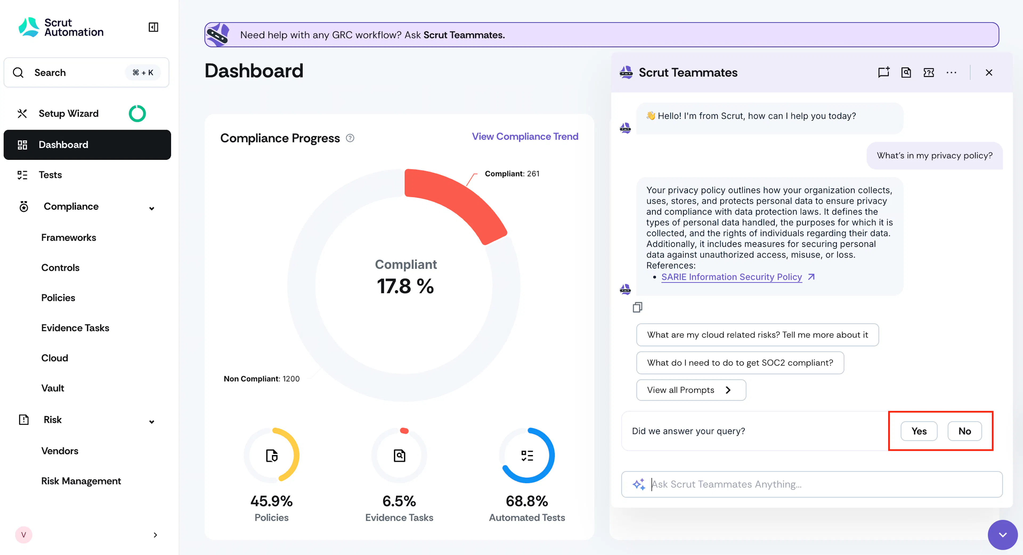
Task: Answer Yes to the query feedback
Action: pos(919,431)
